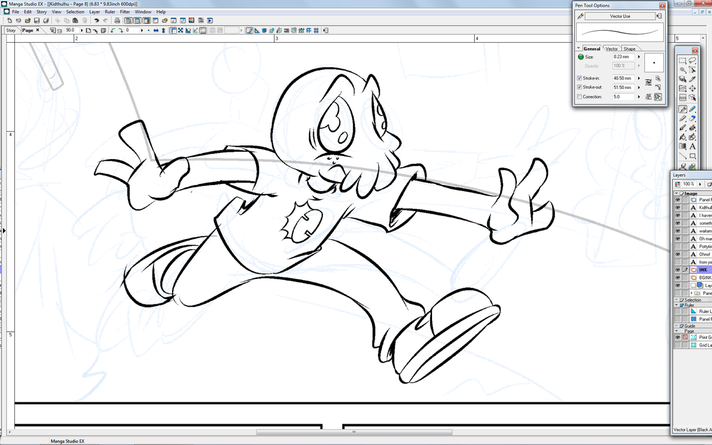The width and height of the screenshot is (712, 445).
Task: Open the Filter menu
Action: 125,11
